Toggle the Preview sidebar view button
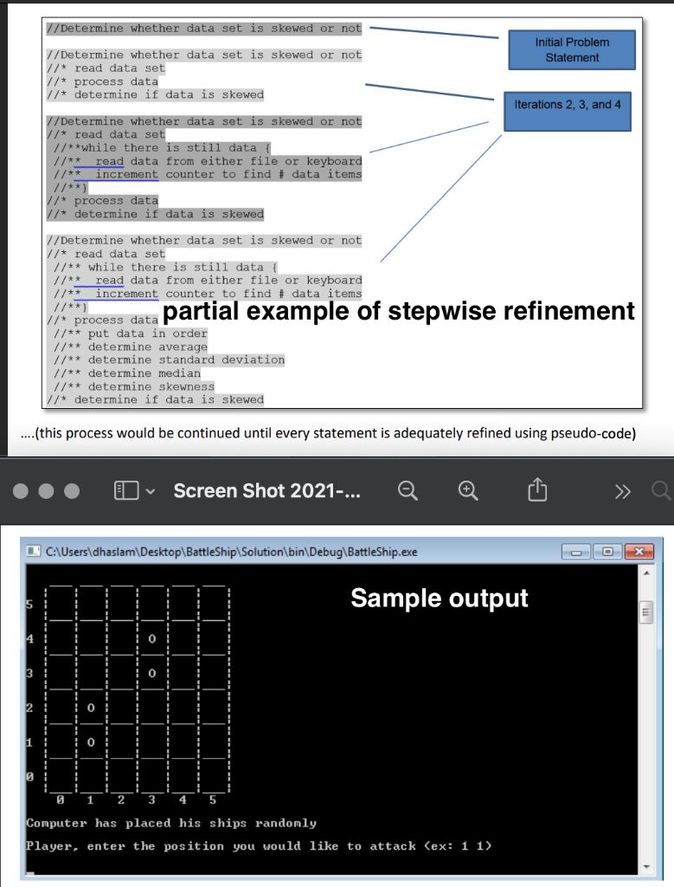The height and width of the screenshot is (887, 674). coord(126,490)
